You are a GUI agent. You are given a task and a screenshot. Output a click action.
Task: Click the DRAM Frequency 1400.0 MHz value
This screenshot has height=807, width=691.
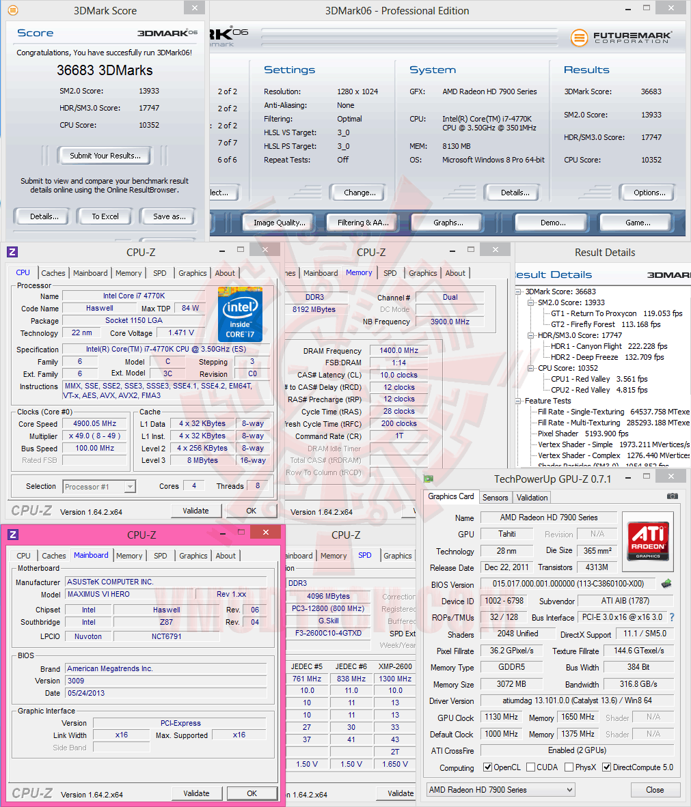[x=398, y=350]
